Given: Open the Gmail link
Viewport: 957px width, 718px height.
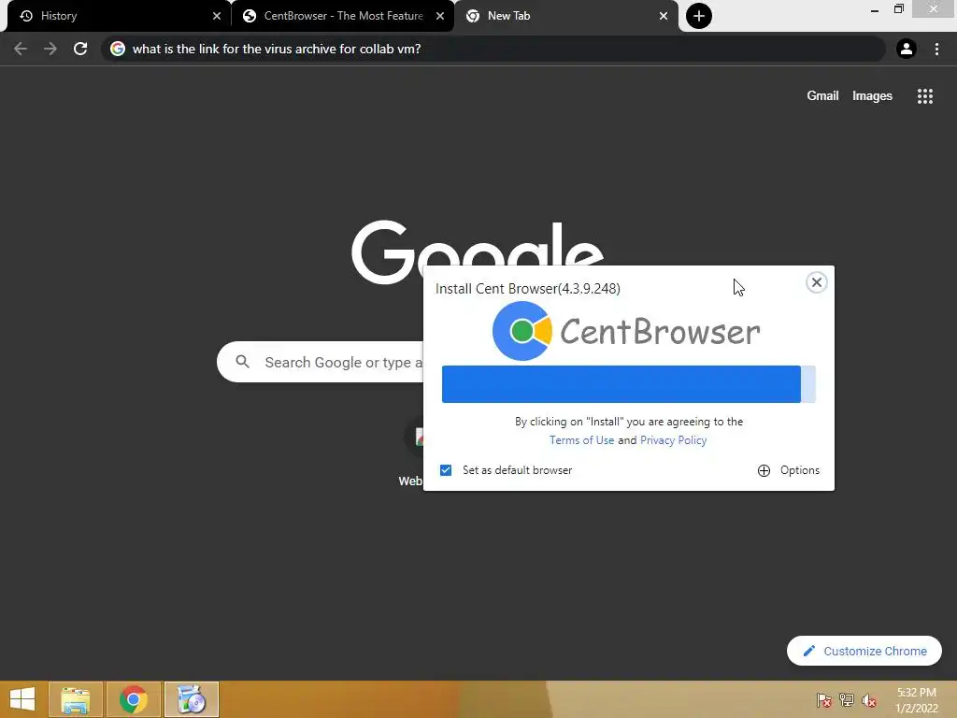Looking at the screenshot, I should pos(822,96).
